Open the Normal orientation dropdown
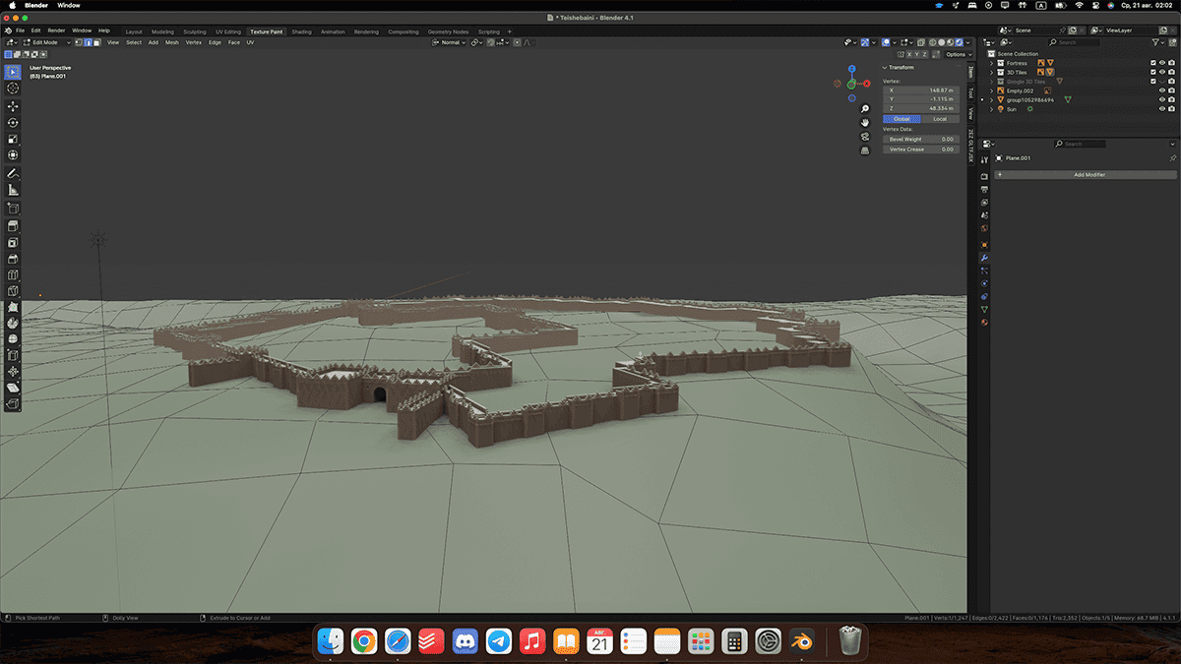 click(x=450, y=42)
